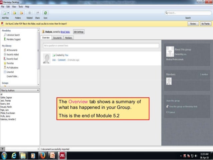Image resolution: width=213 pixels, height=160 pixels.
Task: Open the View menu
Action: (x=14, y=7)
